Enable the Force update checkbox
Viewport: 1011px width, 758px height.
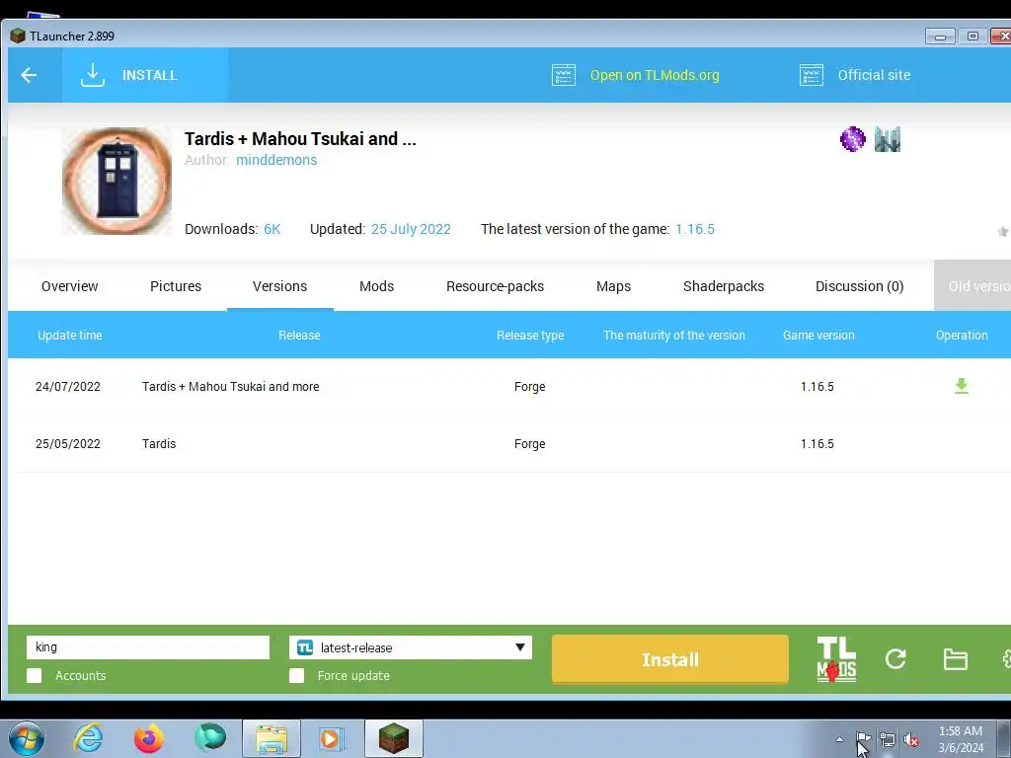click(296, 675)
